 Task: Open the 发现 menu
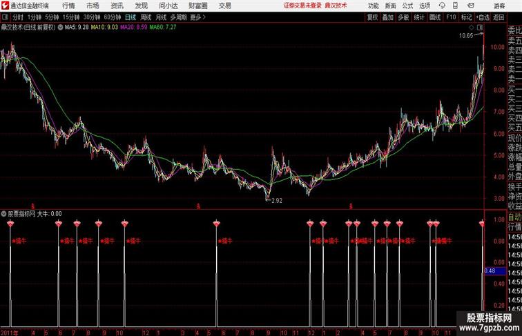pos(141,6)
